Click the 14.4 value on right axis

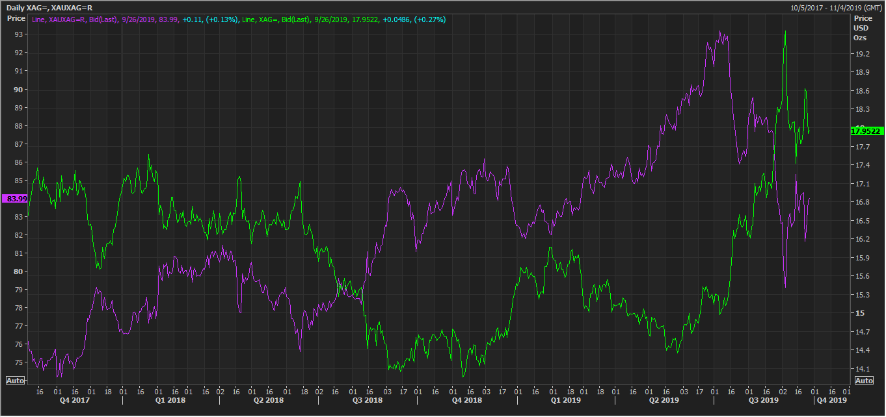click(863, 350)
